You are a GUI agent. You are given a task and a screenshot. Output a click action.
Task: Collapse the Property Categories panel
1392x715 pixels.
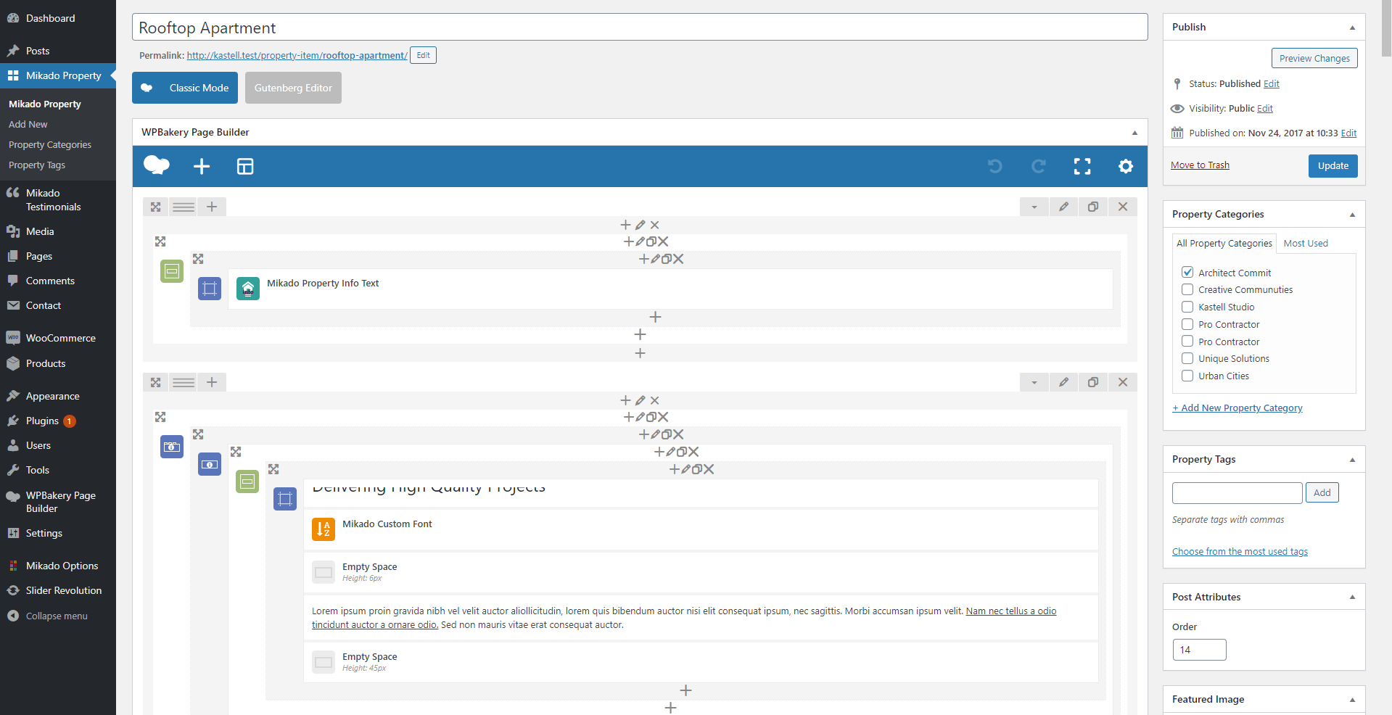tap(1352, 215)
